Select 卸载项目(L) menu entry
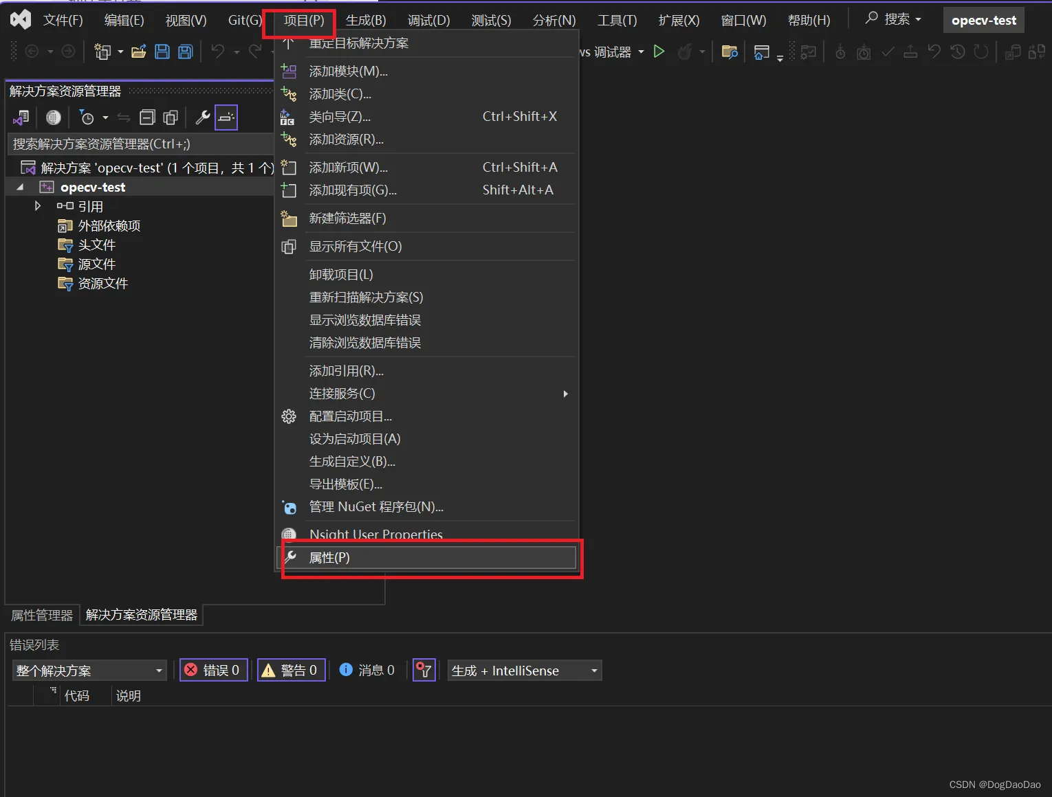1052x797 pixels. coord(426,275)
